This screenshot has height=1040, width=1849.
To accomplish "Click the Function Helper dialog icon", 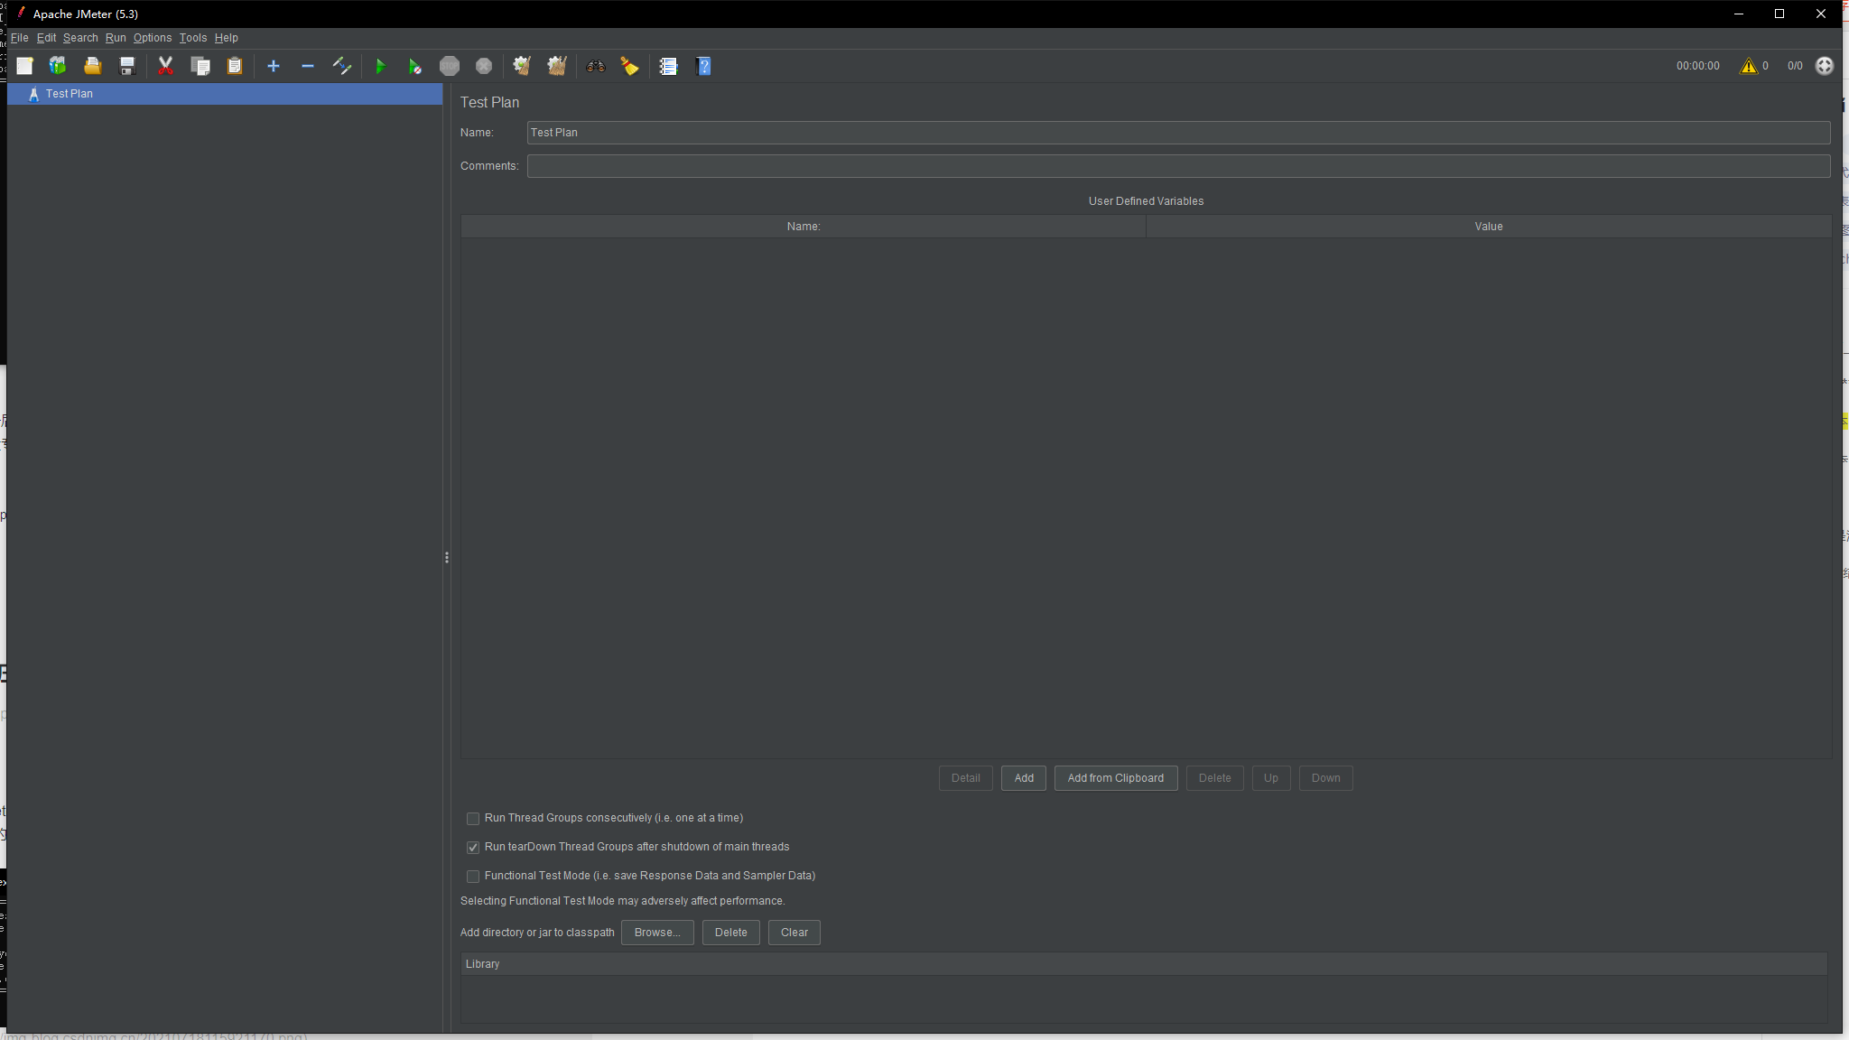I will pyautogui.click(x=668, y=66).
